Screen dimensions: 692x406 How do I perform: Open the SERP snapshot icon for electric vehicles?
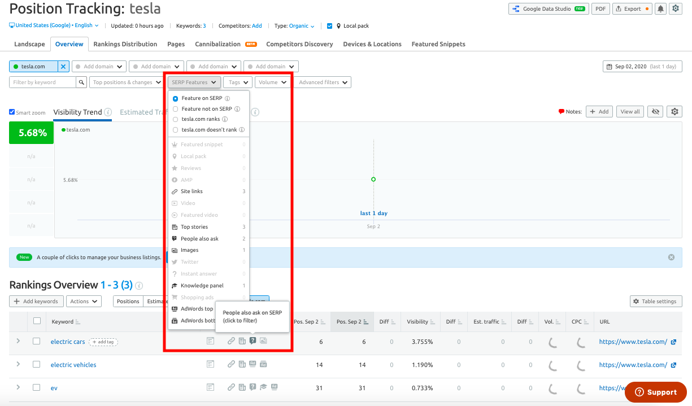[x=210, y=364]
